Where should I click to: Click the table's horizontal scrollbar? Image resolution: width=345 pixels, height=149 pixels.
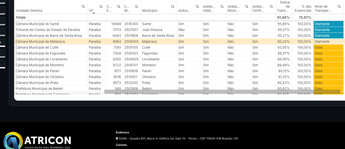click(222, 92)
